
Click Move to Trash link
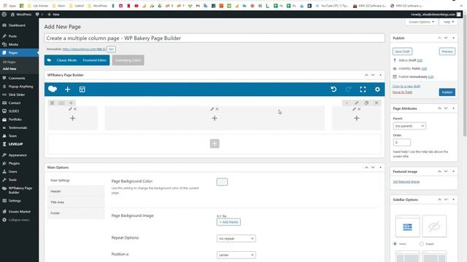coord(402,92)
